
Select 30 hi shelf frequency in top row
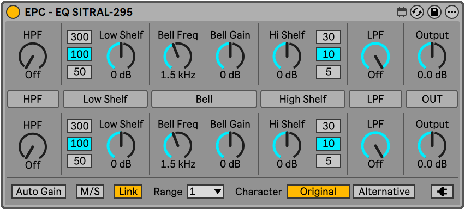tap(329, 37)
